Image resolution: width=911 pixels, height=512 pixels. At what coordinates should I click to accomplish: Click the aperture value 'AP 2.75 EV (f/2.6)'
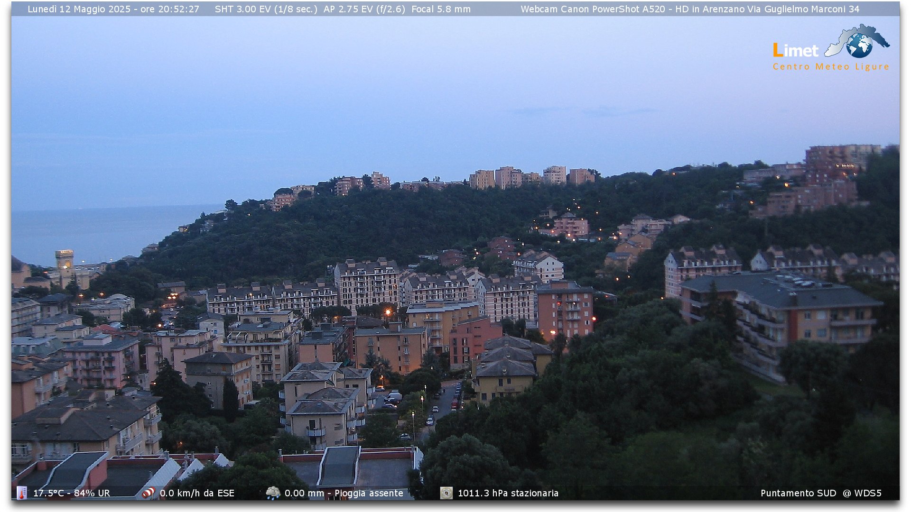click(364, 9)
